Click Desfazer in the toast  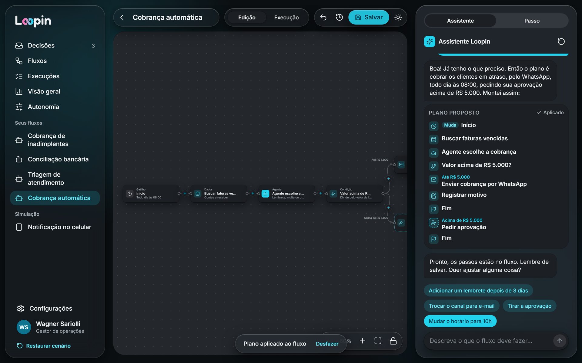(327, 344)
